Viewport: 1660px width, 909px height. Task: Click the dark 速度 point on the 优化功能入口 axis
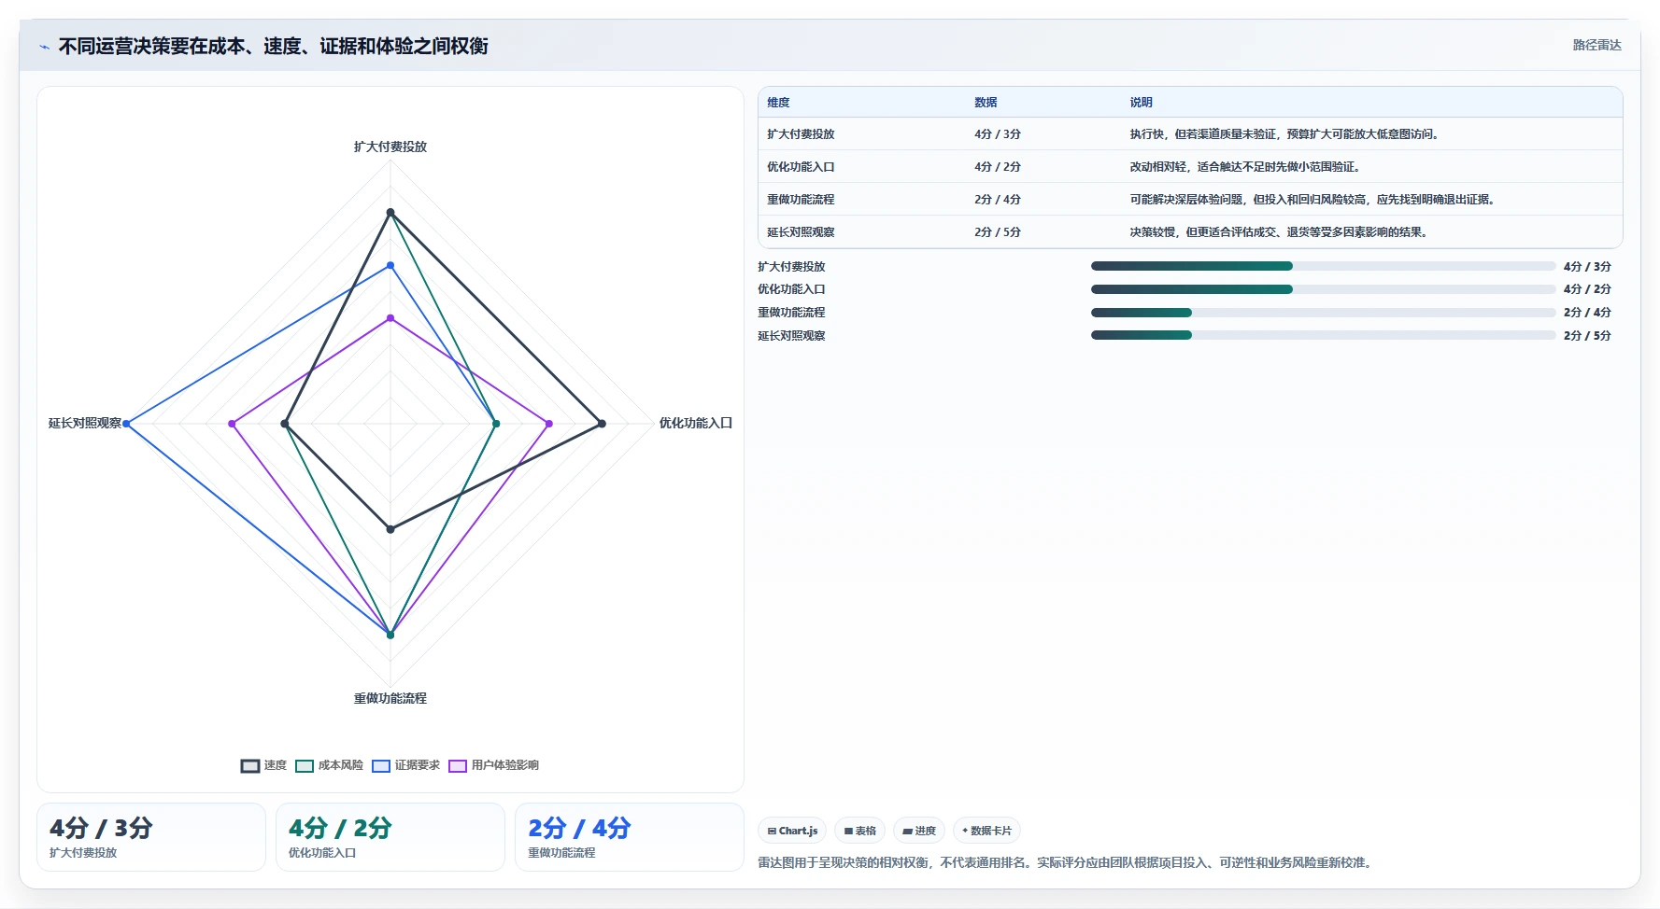pos(602,424)
